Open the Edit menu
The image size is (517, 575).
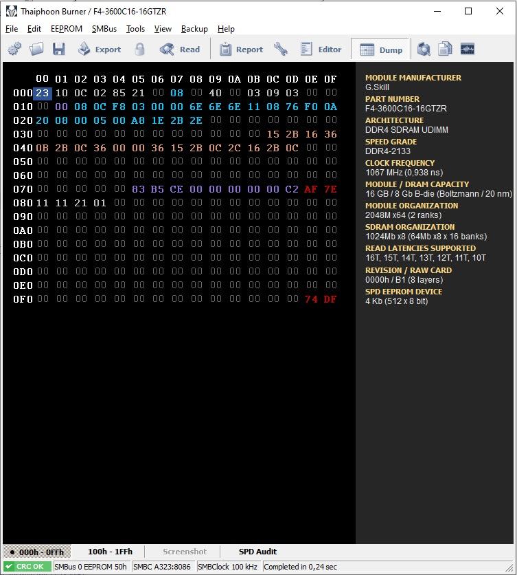(x=34, y=29)
